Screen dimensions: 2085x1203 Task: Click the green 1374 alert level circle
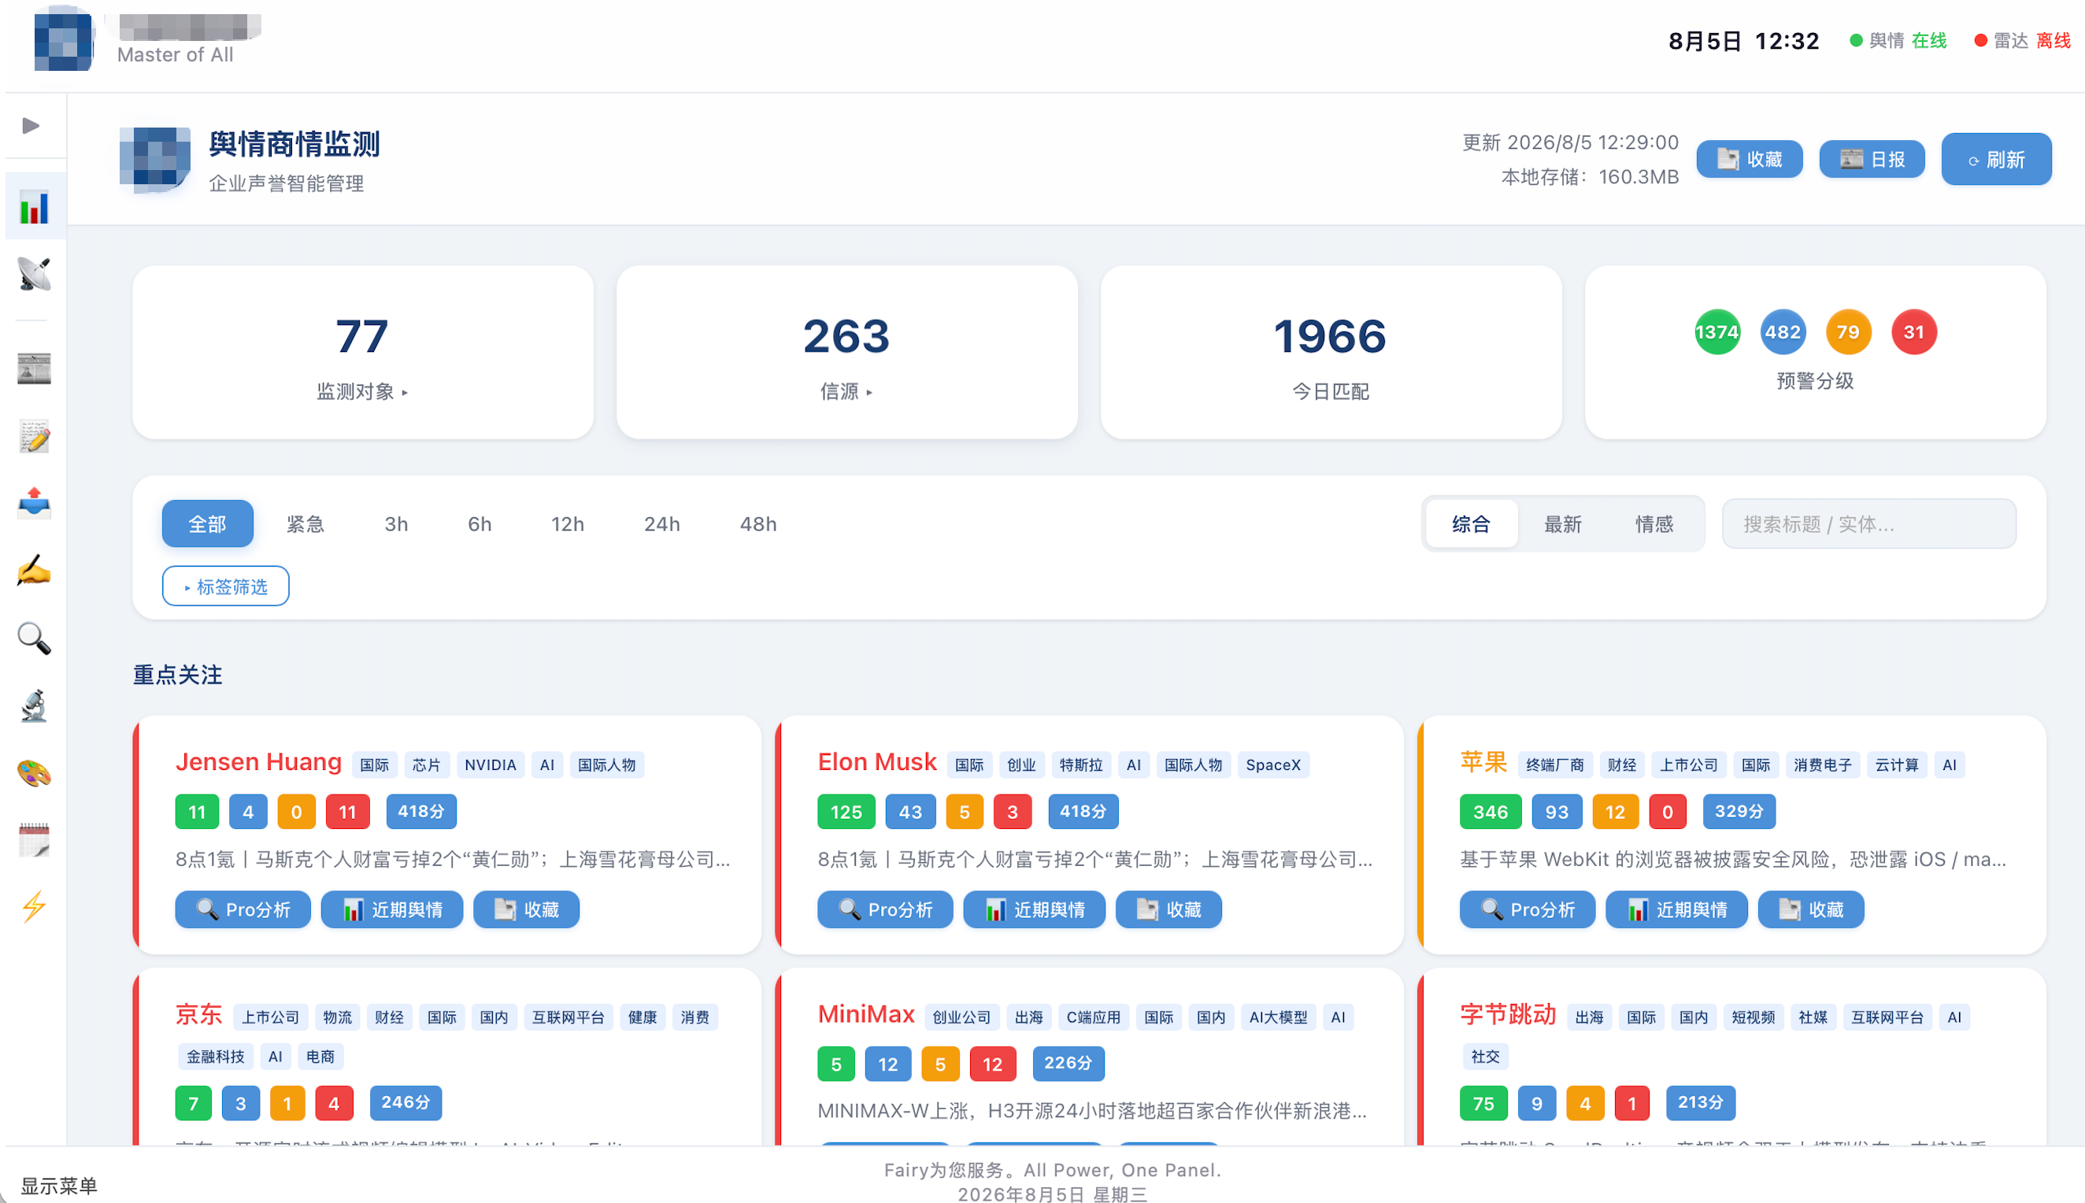click(1717, 332)
